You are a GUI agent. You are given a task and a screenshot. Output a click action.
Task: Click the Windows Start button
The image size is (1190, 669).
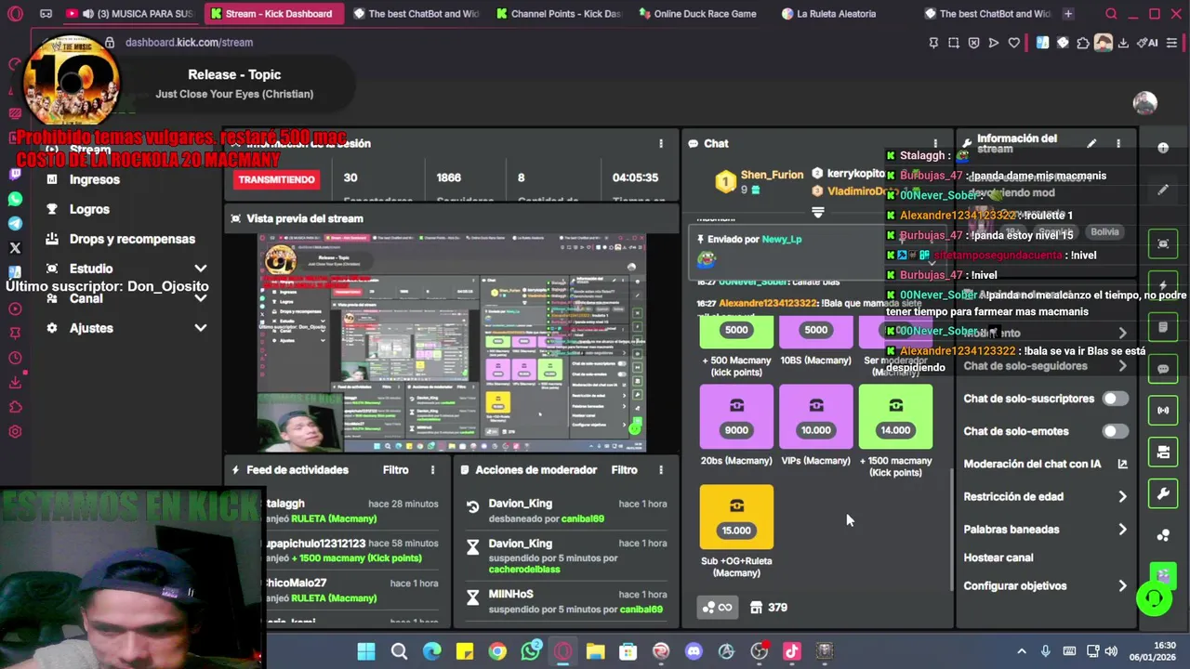(366, 651)
